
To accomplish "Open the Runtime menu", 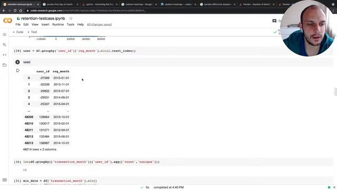I will (58, 25).
